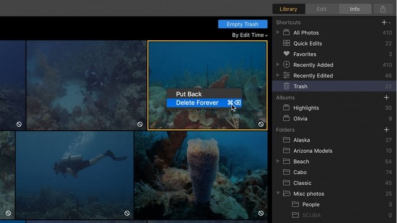Open the Info tab

(355, 9)
